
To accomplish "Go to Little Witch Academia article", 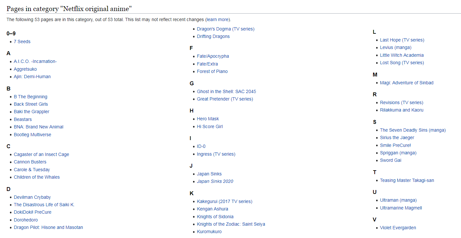I will pyautogui.click(x=402, y=55).
